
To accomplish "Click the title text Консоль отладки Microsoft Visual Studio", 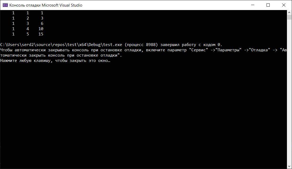I will 46,5.
